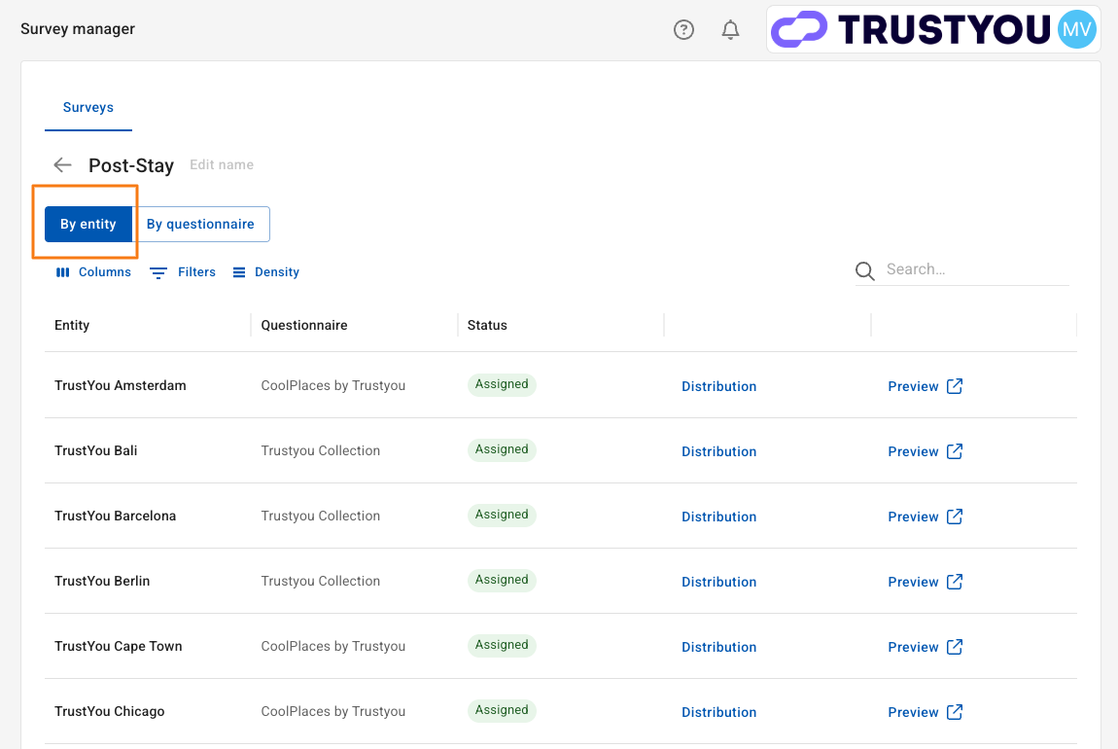The height and width of the screenshot is (749, 1118).
Task: Click the Assigned badge for TrustYou Chicago
Action: pos(502,710)
